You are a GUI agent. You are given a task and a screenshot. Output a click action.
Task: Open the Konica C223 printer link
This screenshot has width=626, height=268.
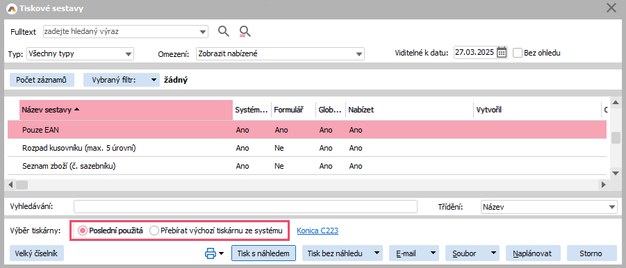318,231
